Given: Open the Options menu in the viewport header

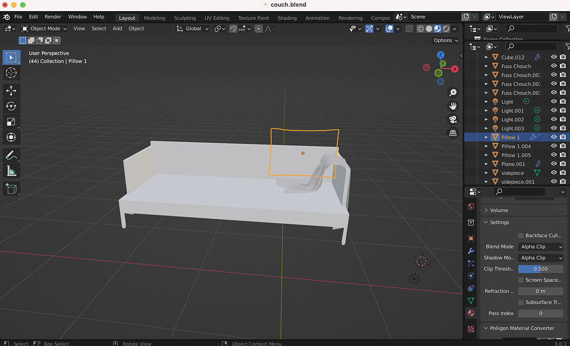Looking at the screenshot, I should coord(445,40).
